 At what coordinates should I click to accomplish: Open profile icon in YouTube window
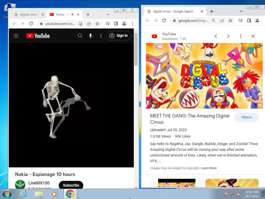click(x=124, y=24)
